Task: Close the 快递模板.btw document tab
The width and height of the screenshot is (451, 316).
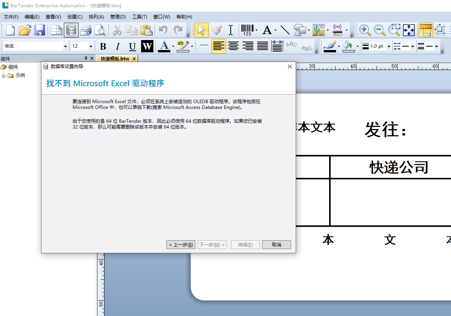Action: click(x=134, y=59)
